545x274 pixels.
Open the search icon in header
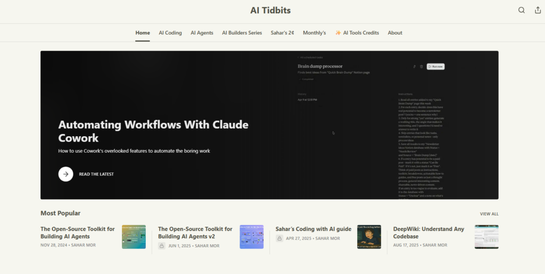tap(522, 10)
